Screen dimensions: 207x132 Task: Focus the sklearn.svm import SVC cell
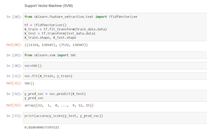[113, 55]
